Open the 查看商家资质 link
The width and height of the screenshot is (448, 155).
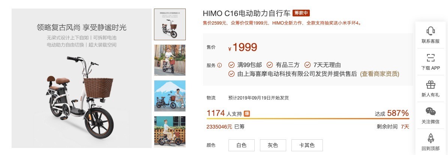pyautogui.click(x=379, y=74)
